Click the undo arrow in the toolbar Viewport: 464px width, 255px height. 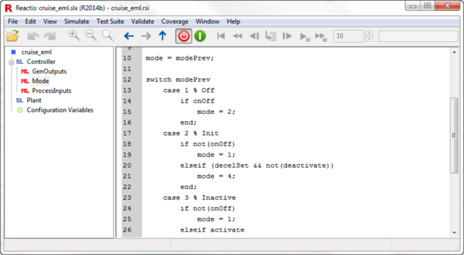point(33,36)
